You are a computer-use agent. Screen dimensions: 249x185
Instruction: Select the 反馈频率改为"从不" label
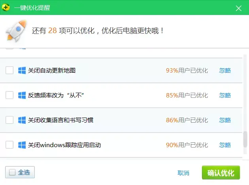56,95
